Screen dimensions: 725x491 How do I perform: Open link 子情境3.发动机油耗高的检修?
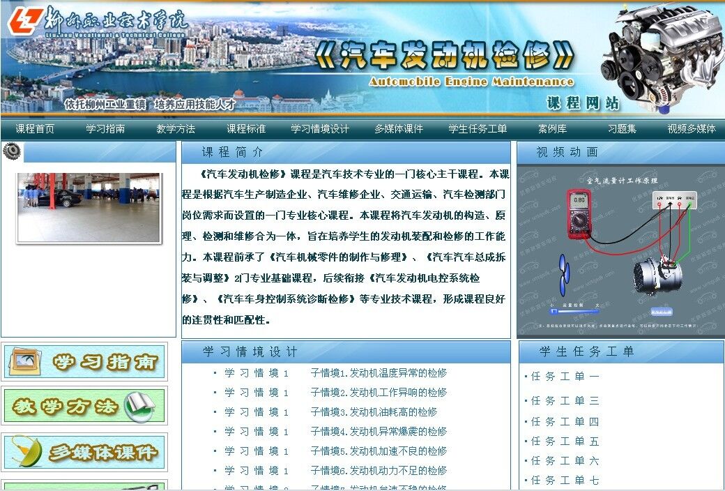pyautogui.click(x=374, y=412)
